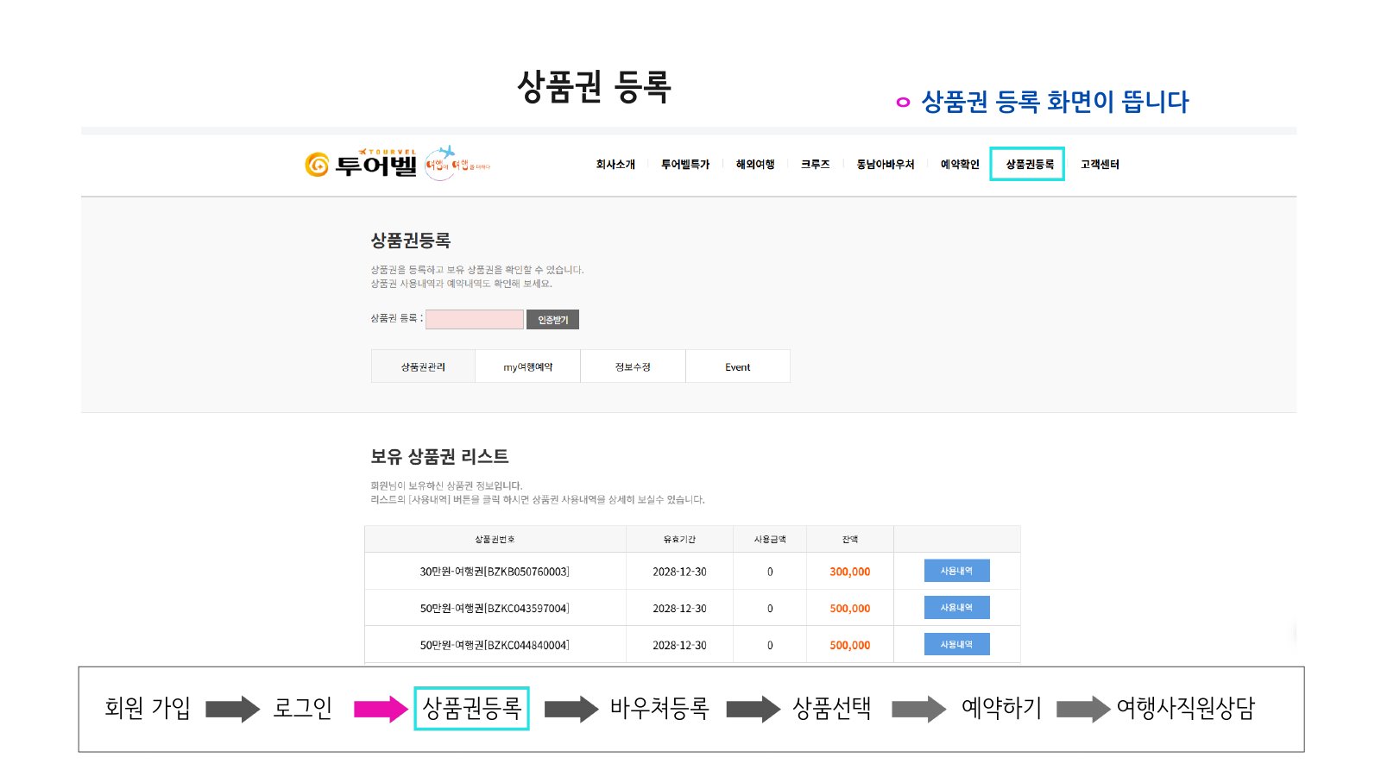The image size is (1381, 776).
Task: View 사용내역 for voucher BZKC044840004
Action: tap(956, 644)
